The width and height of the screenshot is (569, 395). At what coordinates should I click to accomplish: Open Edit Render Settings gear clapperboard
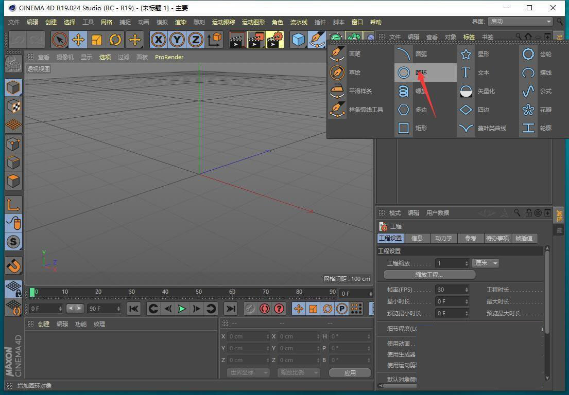[x=275, y=40]
